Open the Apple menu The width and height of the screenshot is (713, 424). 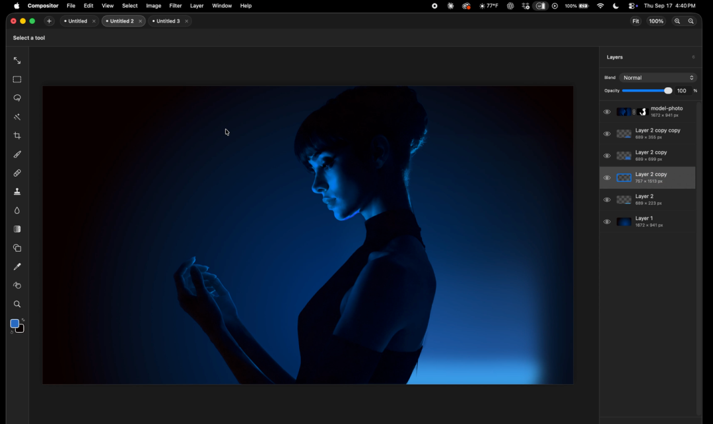(x=17, y=6)
